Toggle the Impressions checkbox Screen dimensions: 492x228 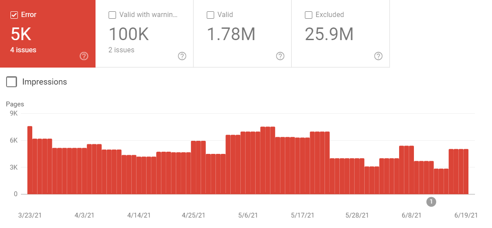click(x=12, y=82)
